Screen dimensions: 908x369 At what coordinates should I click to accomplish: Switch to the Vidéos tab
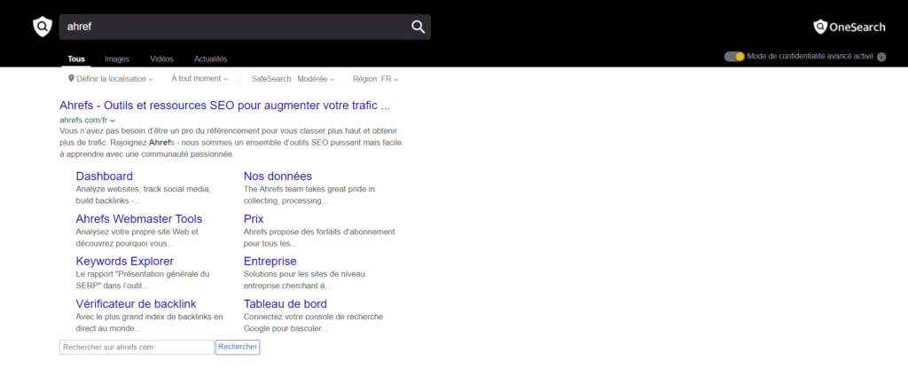(x=161, y=59)
